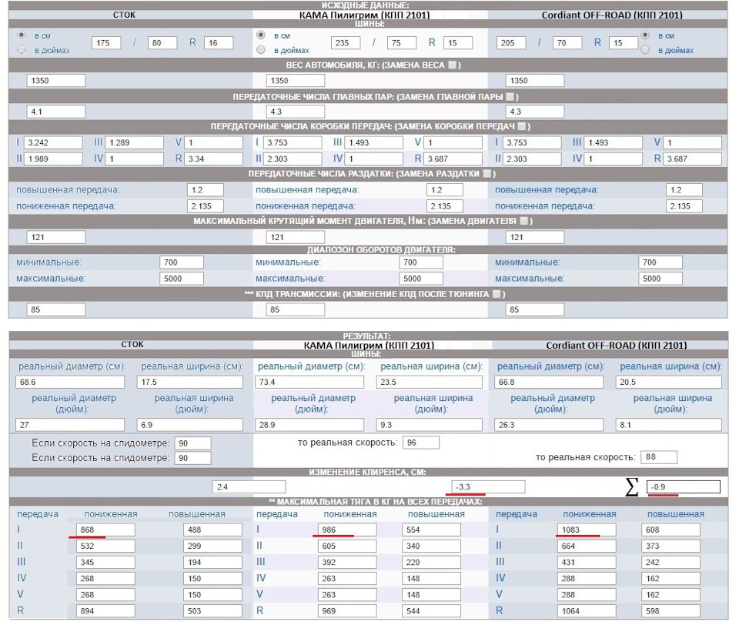Click Cordiant low-range transfer field 2.135
This screenshot has width=739, height=625.
click(x=684, y=206)
